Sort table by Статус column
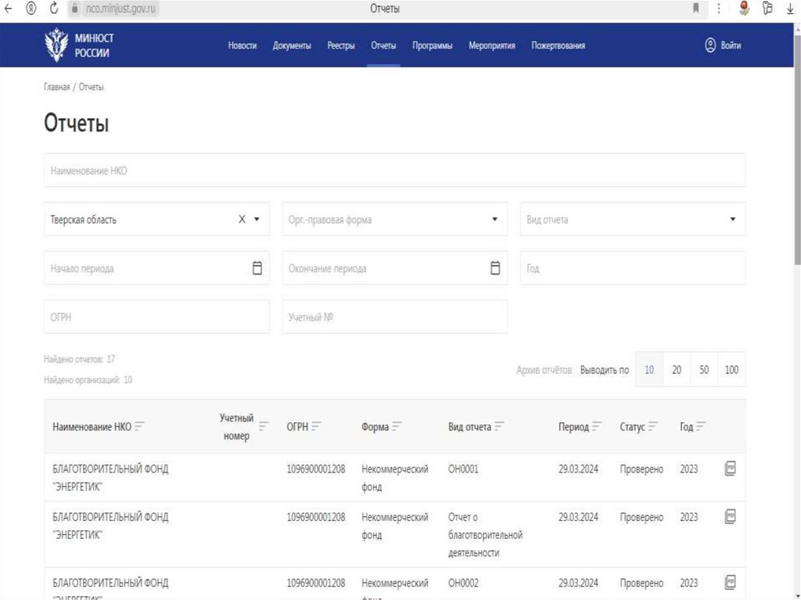This screenshot has width=801, height=600. (653, 427)
